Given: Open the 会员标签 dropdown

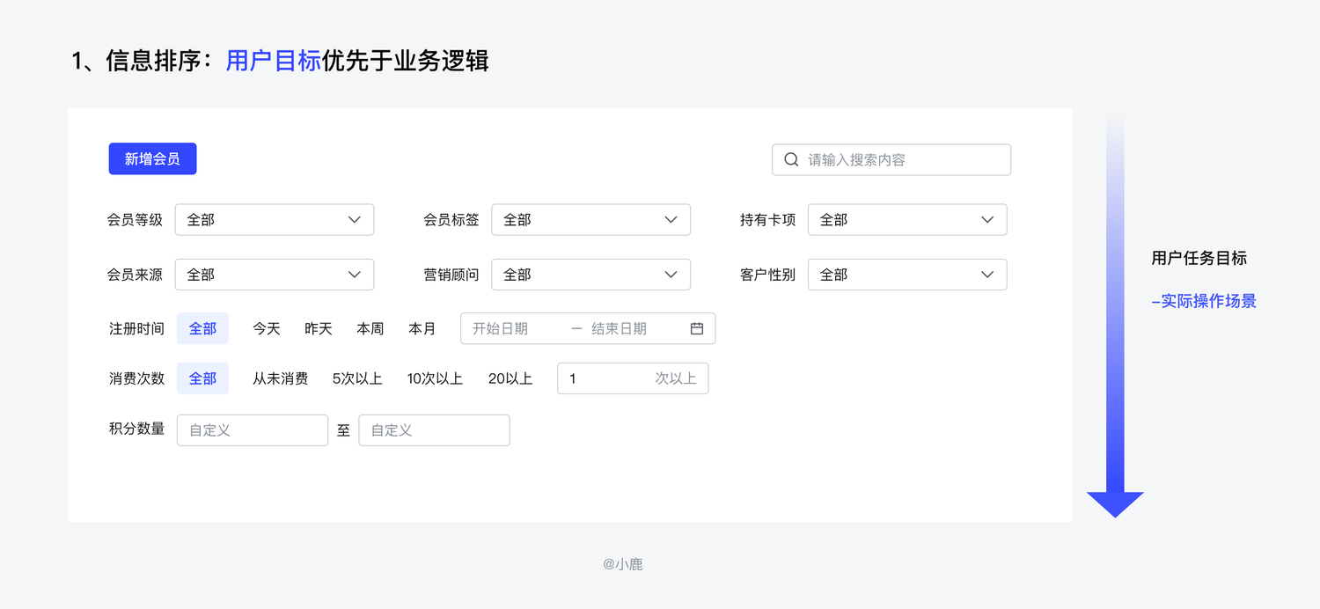Looking at the screenshot, I should coord(590,220).
